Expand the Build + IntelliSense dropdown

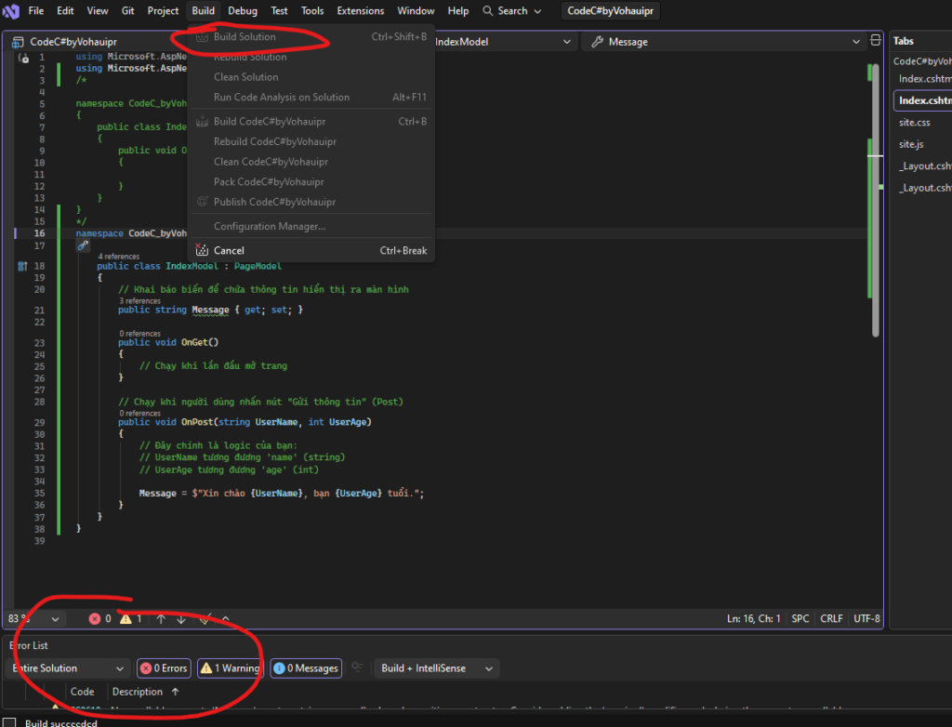[x=437, y=668]
